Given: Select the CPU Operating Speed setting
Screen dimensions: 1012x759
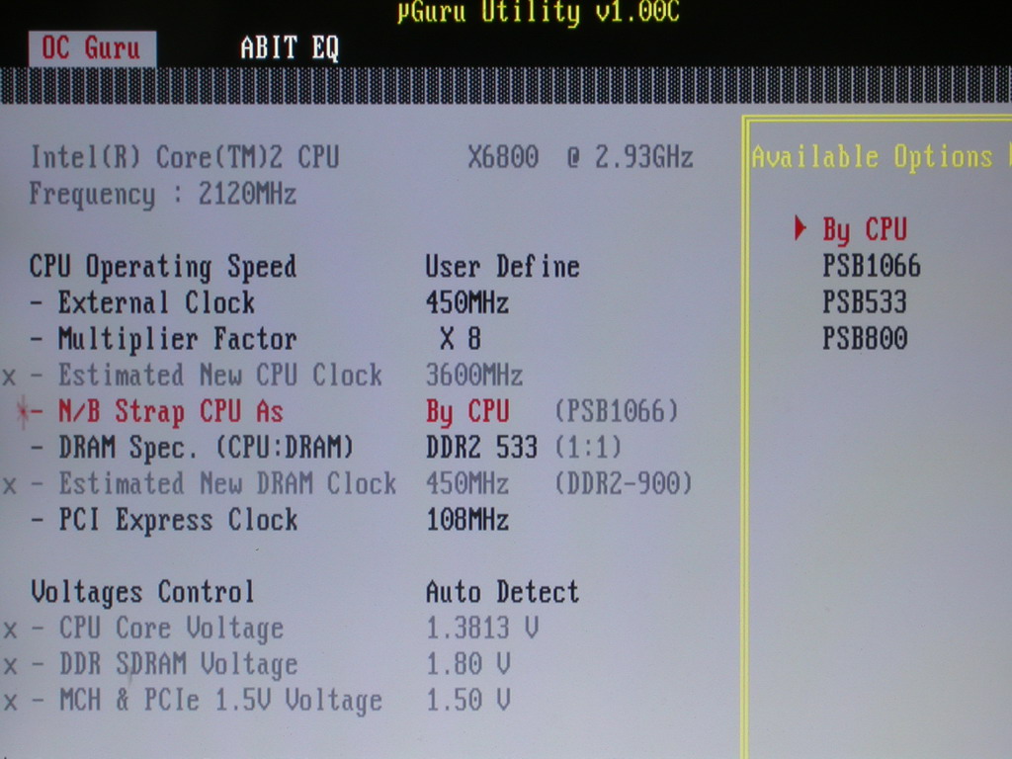Looking at the screenshot, I should tap(163, 267).
